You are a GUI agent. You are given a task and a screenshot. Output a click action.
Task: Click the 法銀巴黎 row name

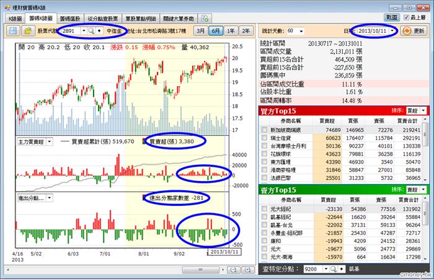pyautogui.click(x=280, y=178)
